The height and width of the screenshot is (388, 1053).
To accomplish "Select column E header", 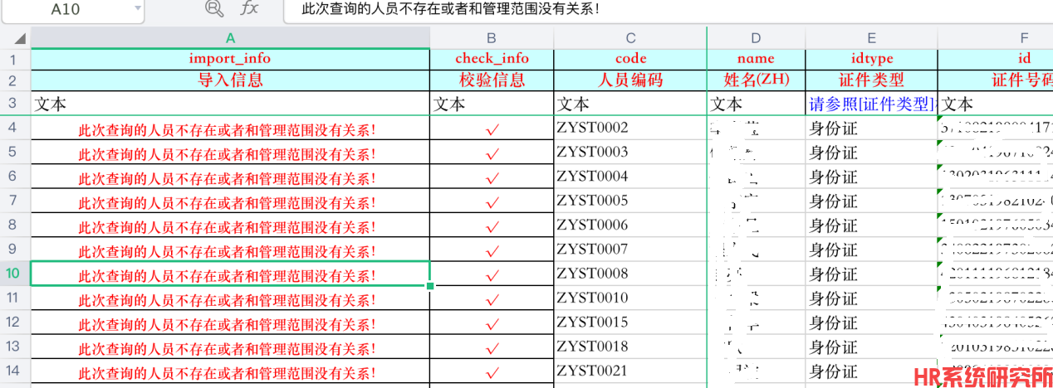I will coord(871,38).
